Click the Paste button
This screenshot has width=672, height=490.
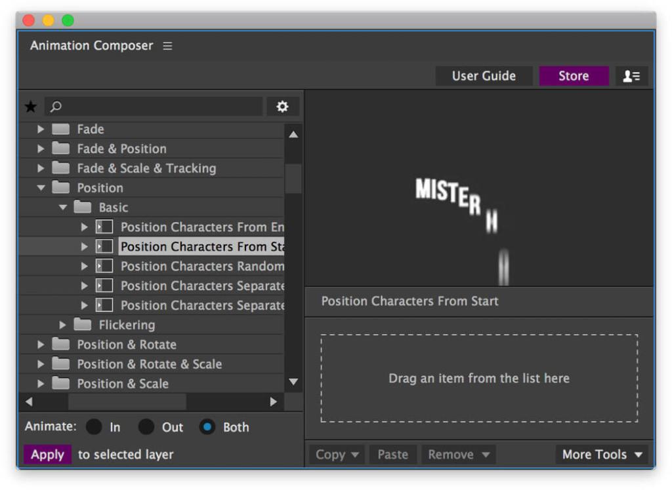[392, 455]
